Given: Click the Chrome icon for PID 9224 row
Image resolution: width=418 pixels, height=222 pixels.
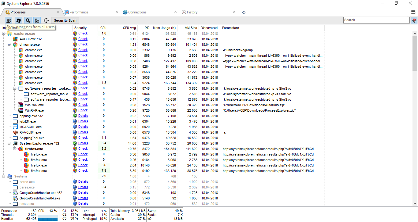Looking at the screenshot, I should point(21,83).
